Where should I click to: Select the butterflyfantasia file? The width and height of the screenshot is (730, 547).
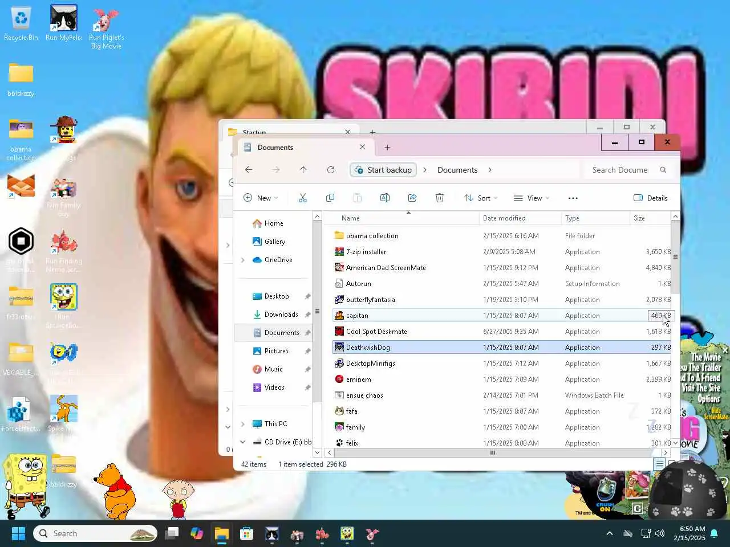point(502,299)
